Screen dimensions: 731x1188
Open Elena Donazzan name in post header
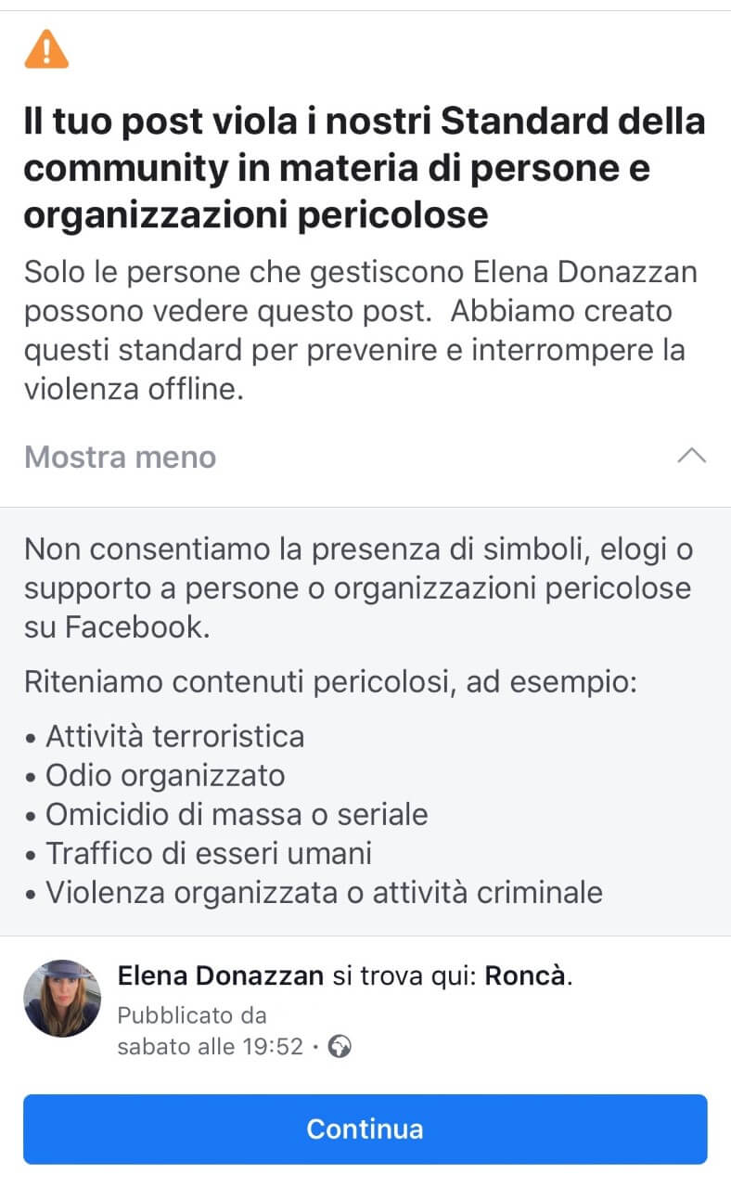pos(221,976)
